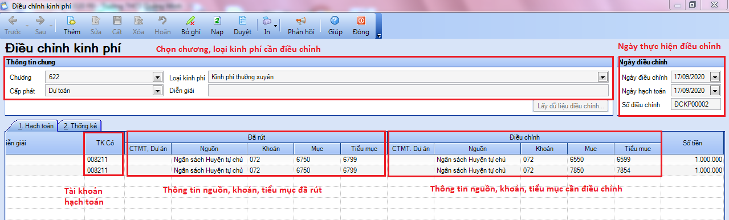Click the Trước (previous) arrow icon
Viewport: 729px width, 220px height.
pyautogui.click(x=13, y=21)
